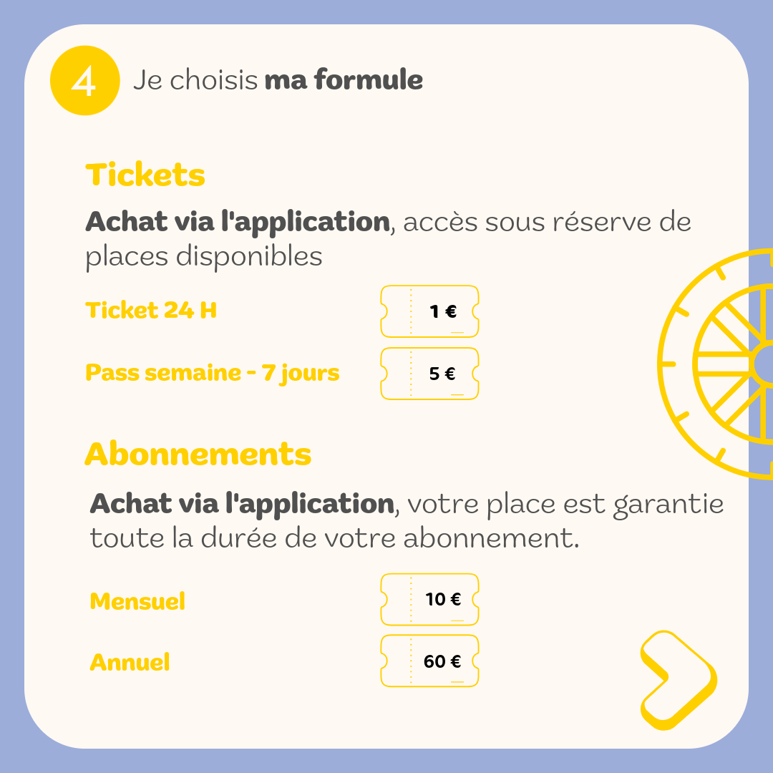Tap the yellow next arrow chevron
773x773 pixels.
(x=676, y=679)
